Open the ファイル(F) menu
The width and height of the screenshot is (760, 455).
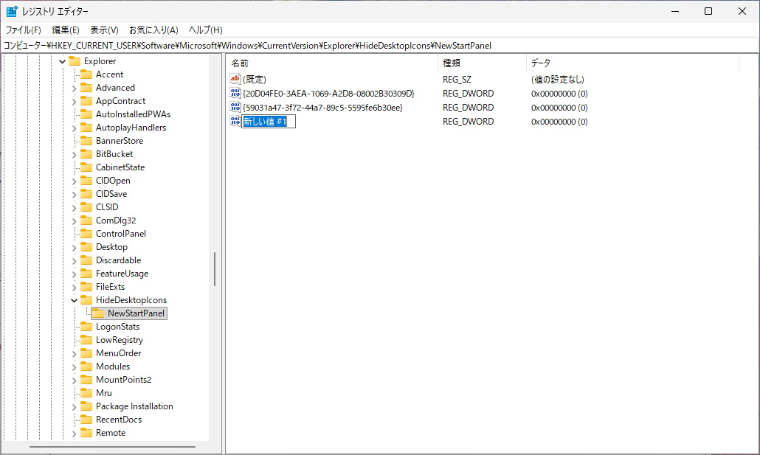24,30
